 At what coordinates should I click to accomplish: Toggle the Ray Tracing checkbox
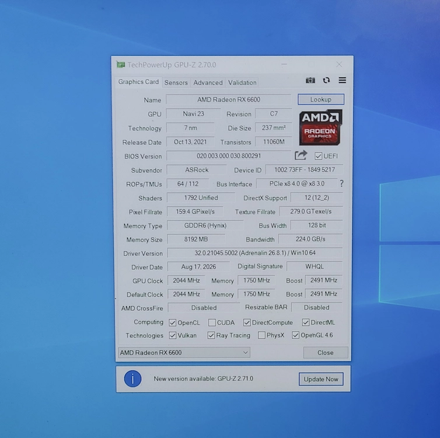[x=211, y=335]
